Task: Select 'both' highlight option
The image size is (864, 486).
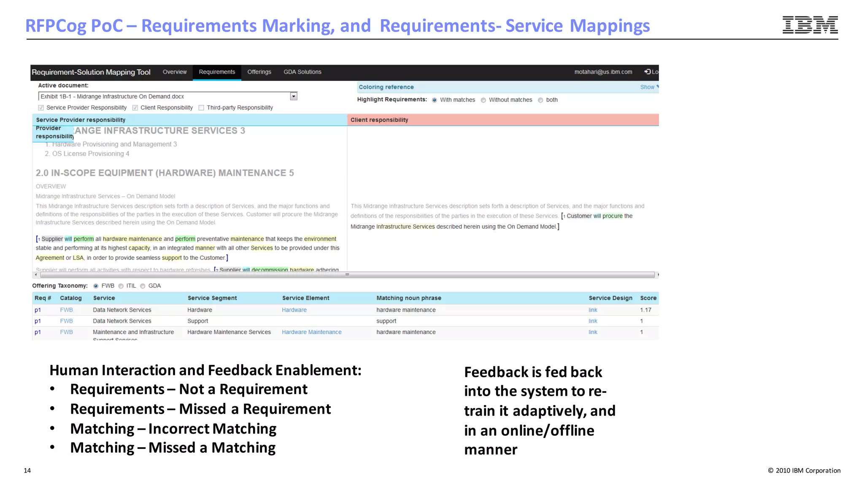Action: [540, 100]
